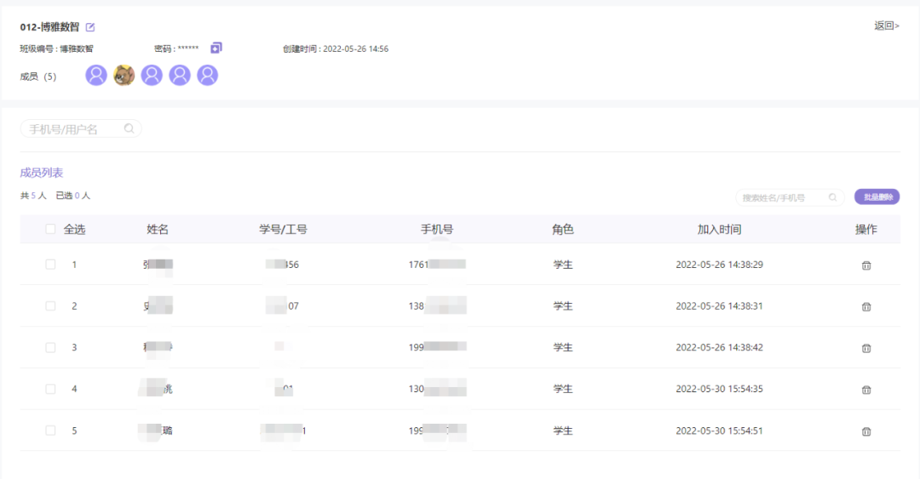This screenshot has height=479, width=920.
Task: Click the 学号/工号 column header
Action: (x=284, y=229)
